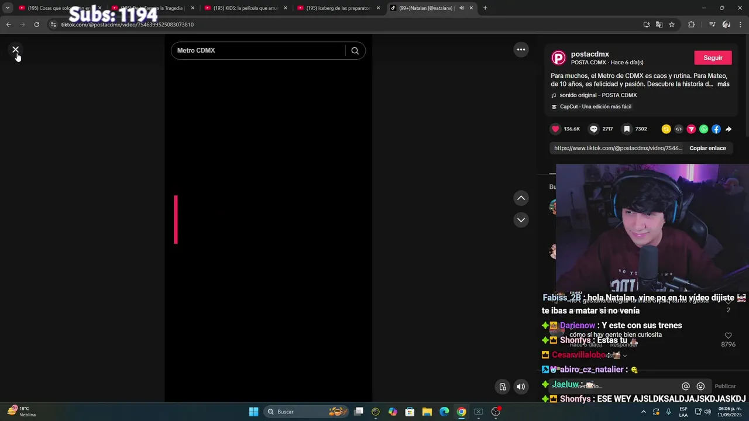
Task: Save video with bookmark icon
Action: click(x=627, y=129)
